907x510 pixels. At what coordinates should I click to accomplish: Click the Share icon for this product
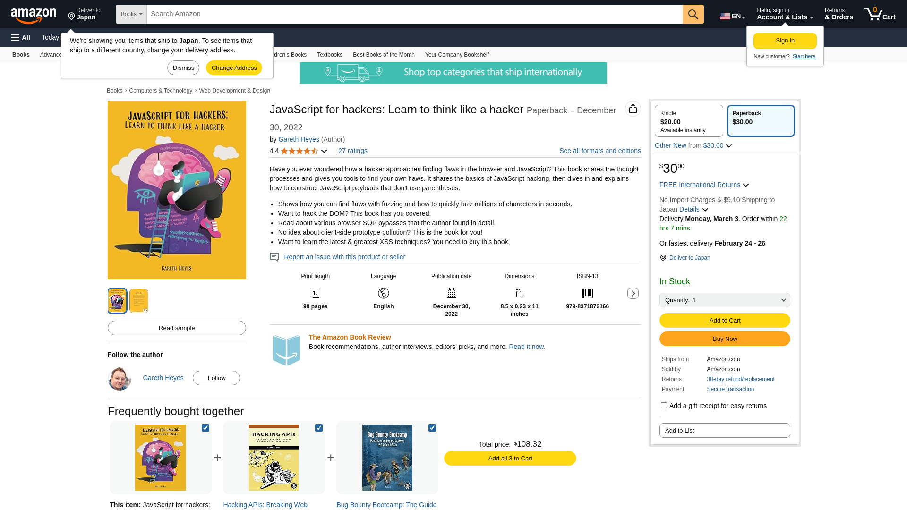click(633, 108)
